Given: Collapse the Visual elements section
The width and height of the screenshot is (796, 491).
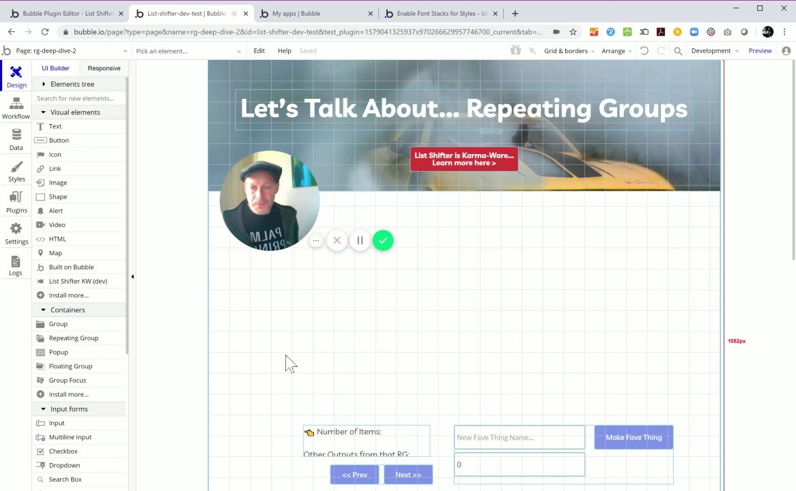Looking at the screenshot, I should 79,112.
